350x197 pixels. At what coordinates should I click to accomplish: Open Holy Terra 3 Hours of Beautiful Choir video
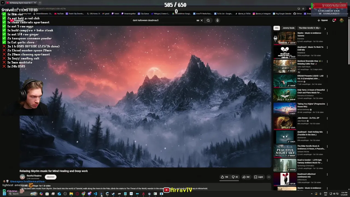[311, 91]
